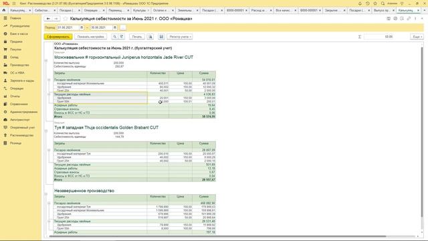Open Руководителю section in sidebar
The height and width of the screenshot is (241, 428).
click(x=19, y=26)
